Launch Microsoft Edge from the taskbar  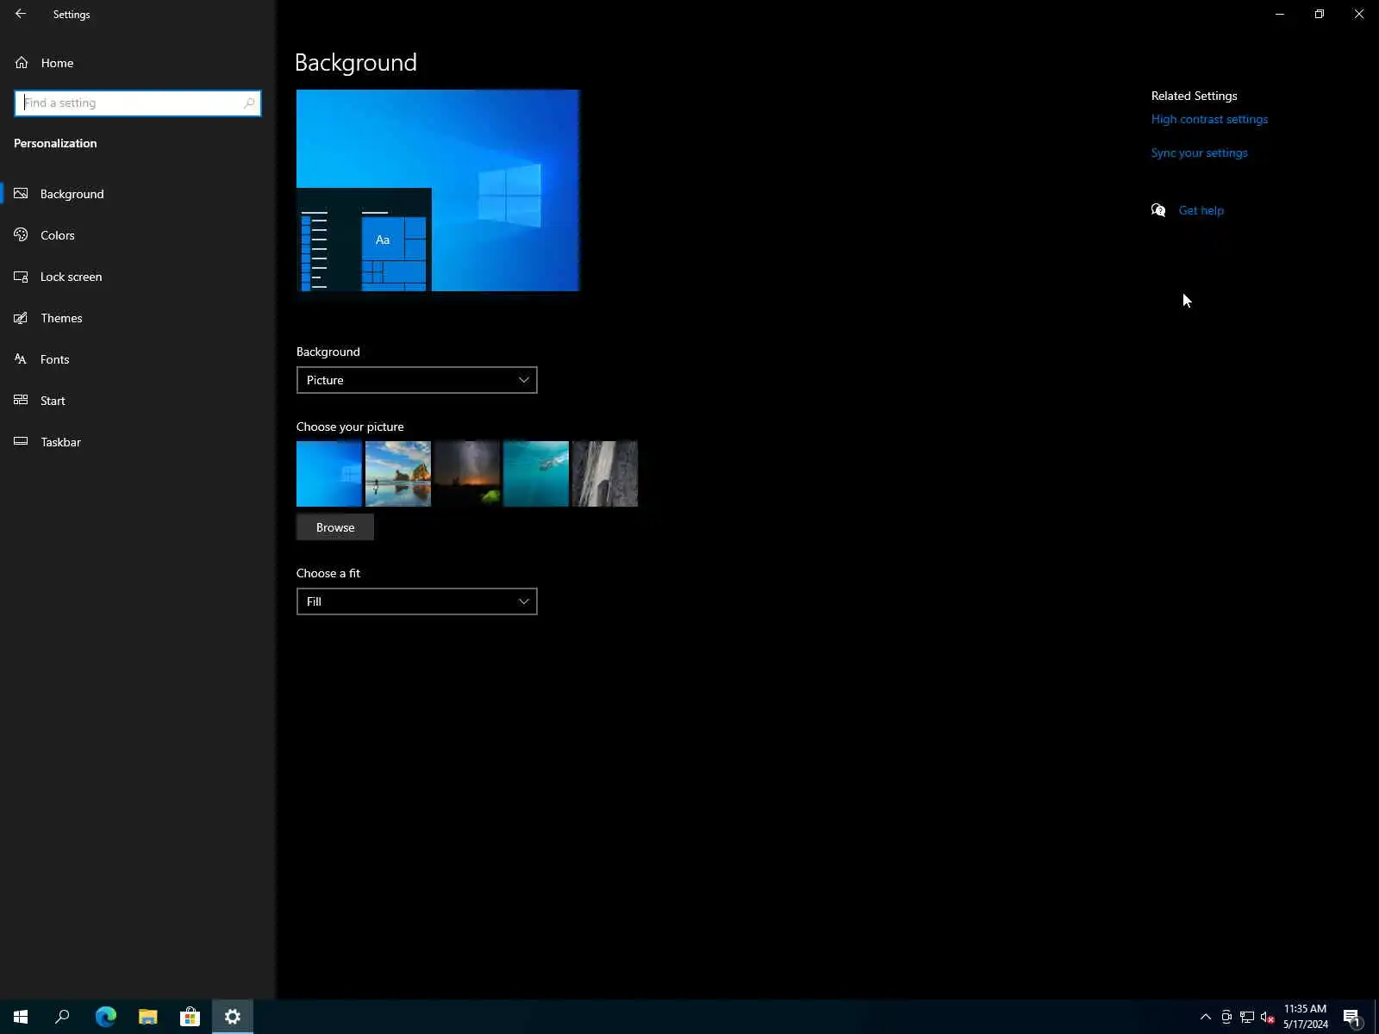click(105, 1017)
